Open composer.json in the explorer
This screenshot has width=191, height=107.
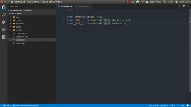point(22,33)
